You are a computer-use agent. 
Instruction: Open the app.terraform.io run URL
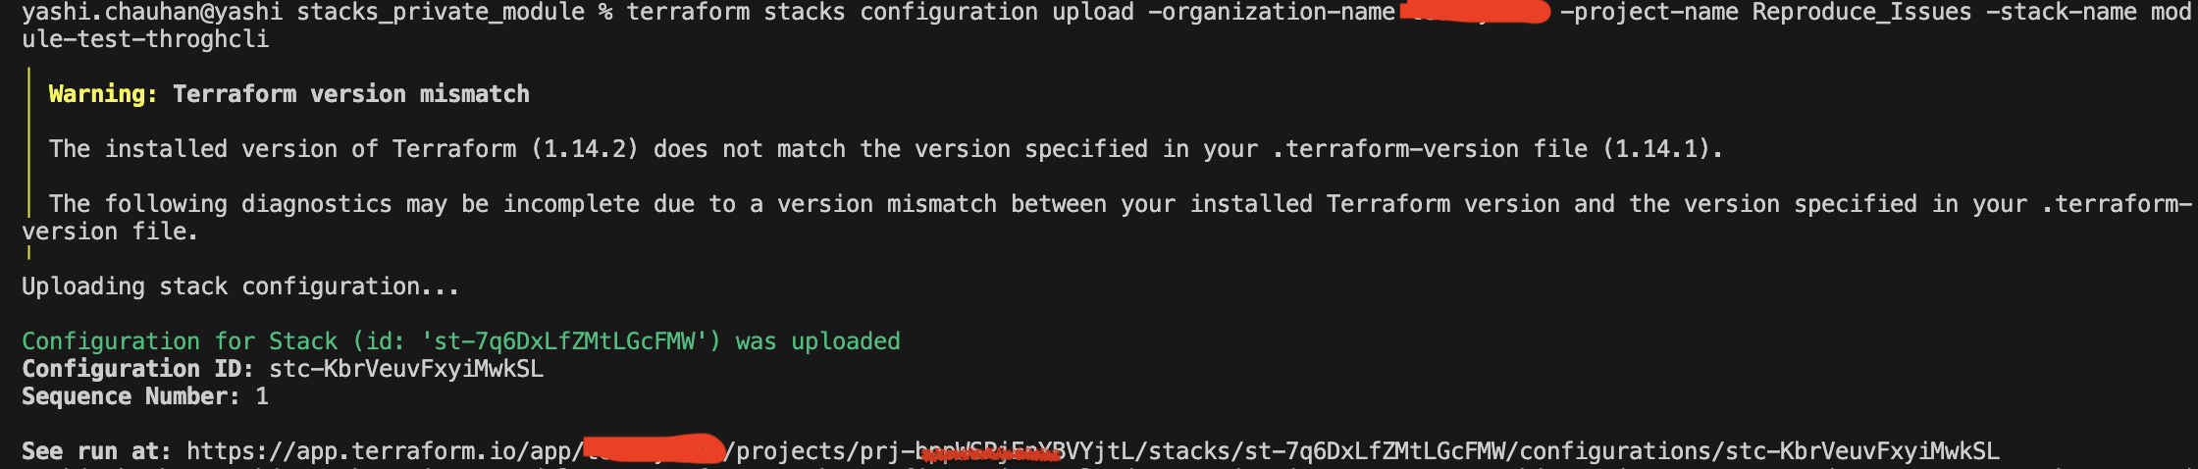(1091, 451)
